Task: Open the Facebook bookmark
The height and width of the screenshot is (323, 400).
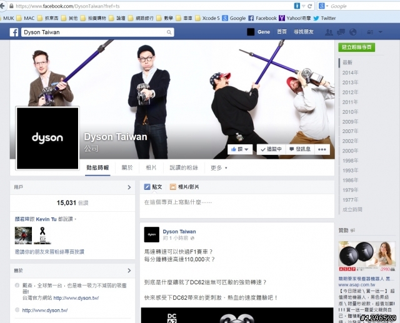Action: (262, 18)
